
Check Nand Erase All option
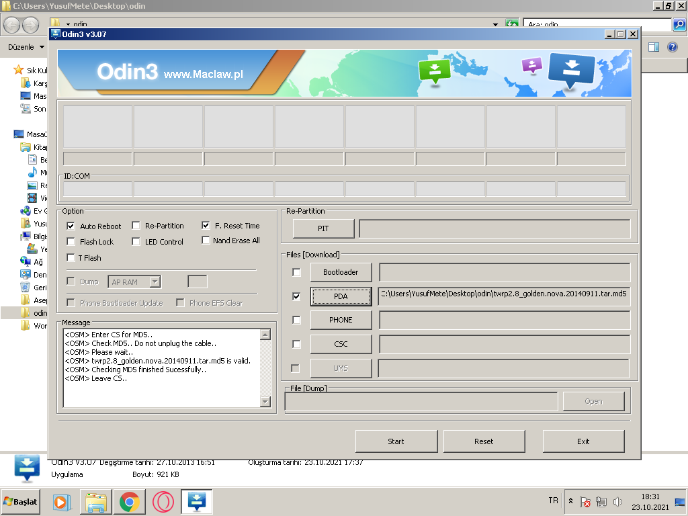[x=206, y=240]
